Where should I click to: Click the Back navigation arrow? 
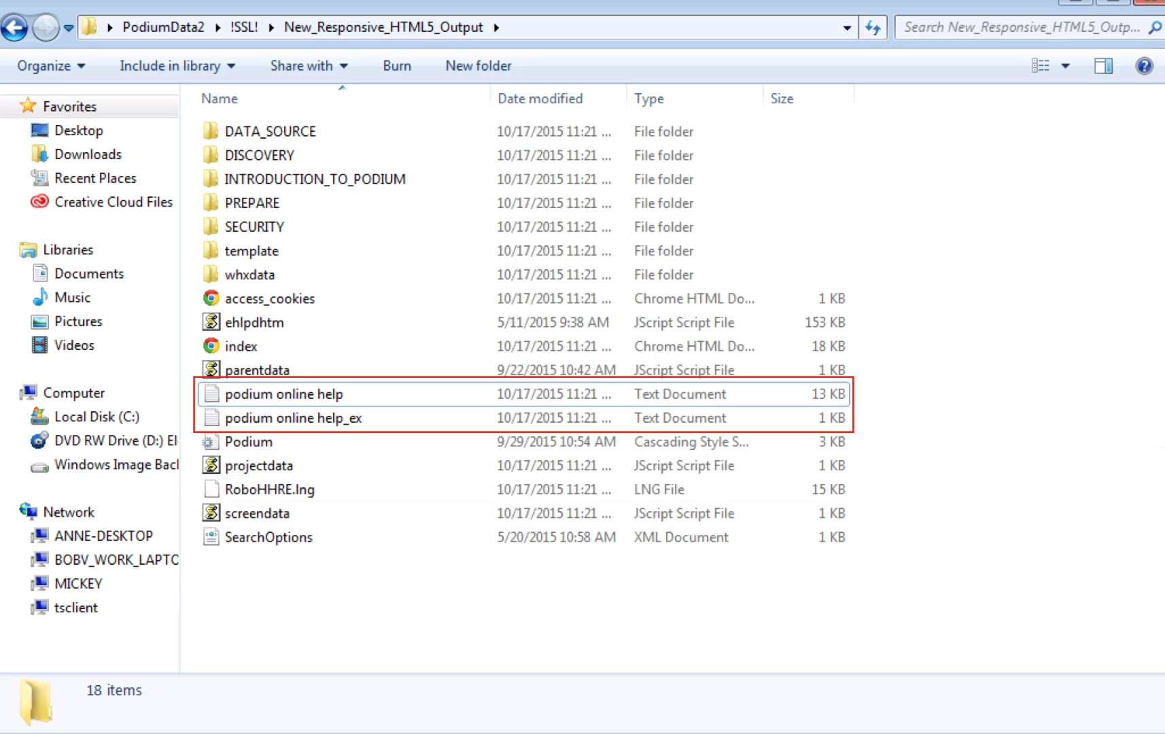coord(14,28)
